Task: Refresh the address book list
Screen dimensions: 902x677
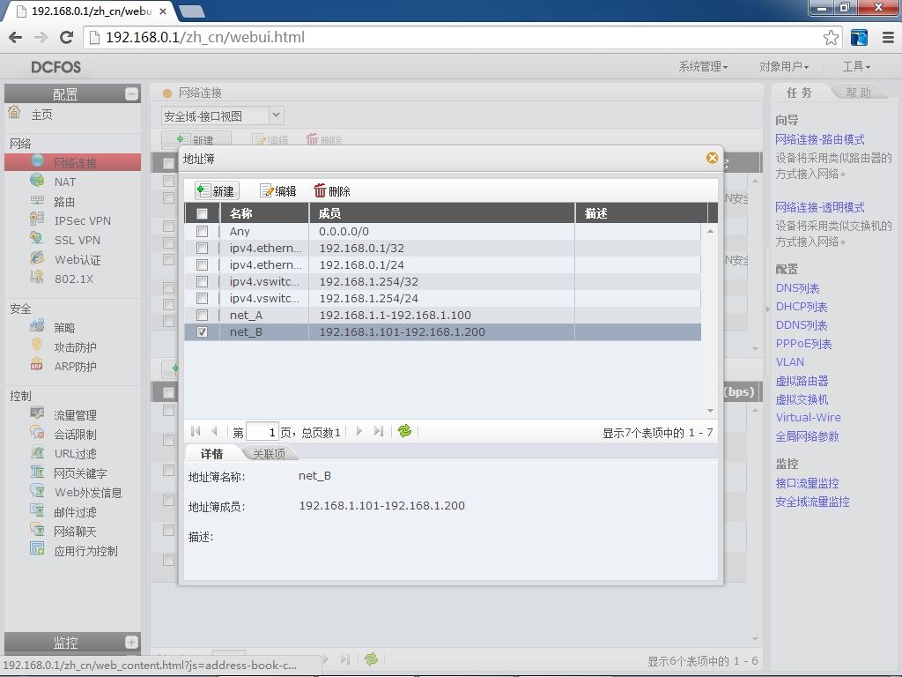Action: (x=404, y=431)
